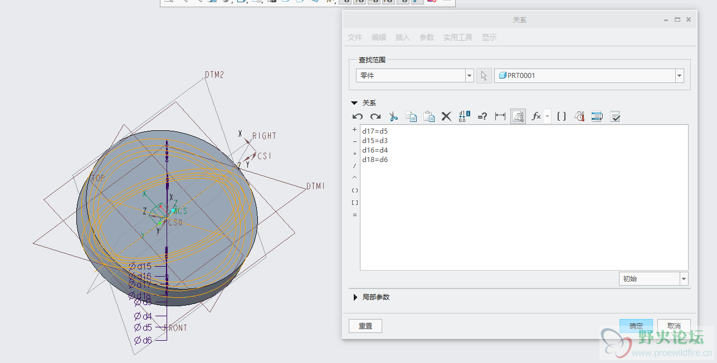Insert plus operator from side palette
This screenshot has width=717, height=363.
coord(355,130)
